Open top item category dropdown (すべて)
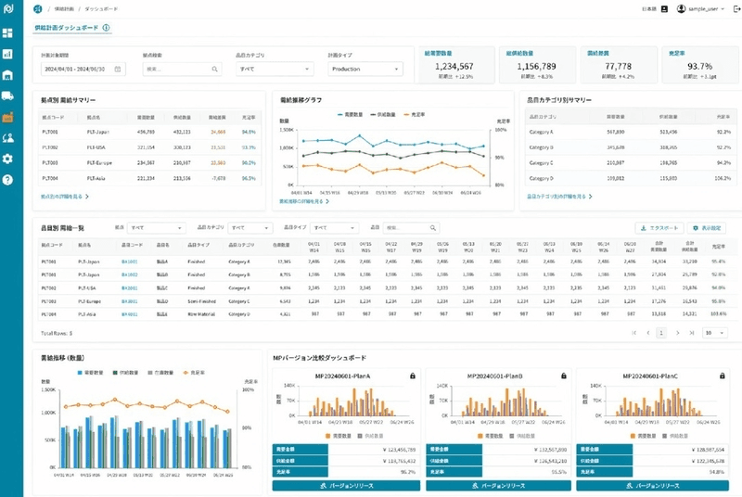This screenshot has height=497, width=742. click(275, 69)
